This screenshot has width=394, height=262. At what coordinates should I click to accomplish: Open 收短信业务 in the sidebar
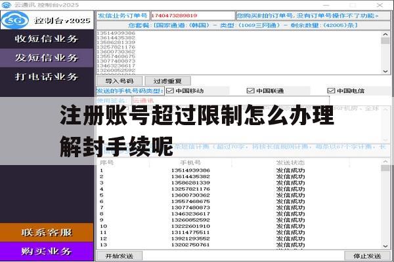47,39
